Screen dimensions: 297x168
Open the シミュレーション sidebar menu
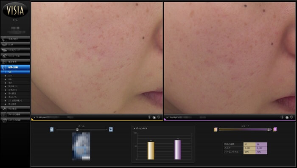(x=15, y=56)
